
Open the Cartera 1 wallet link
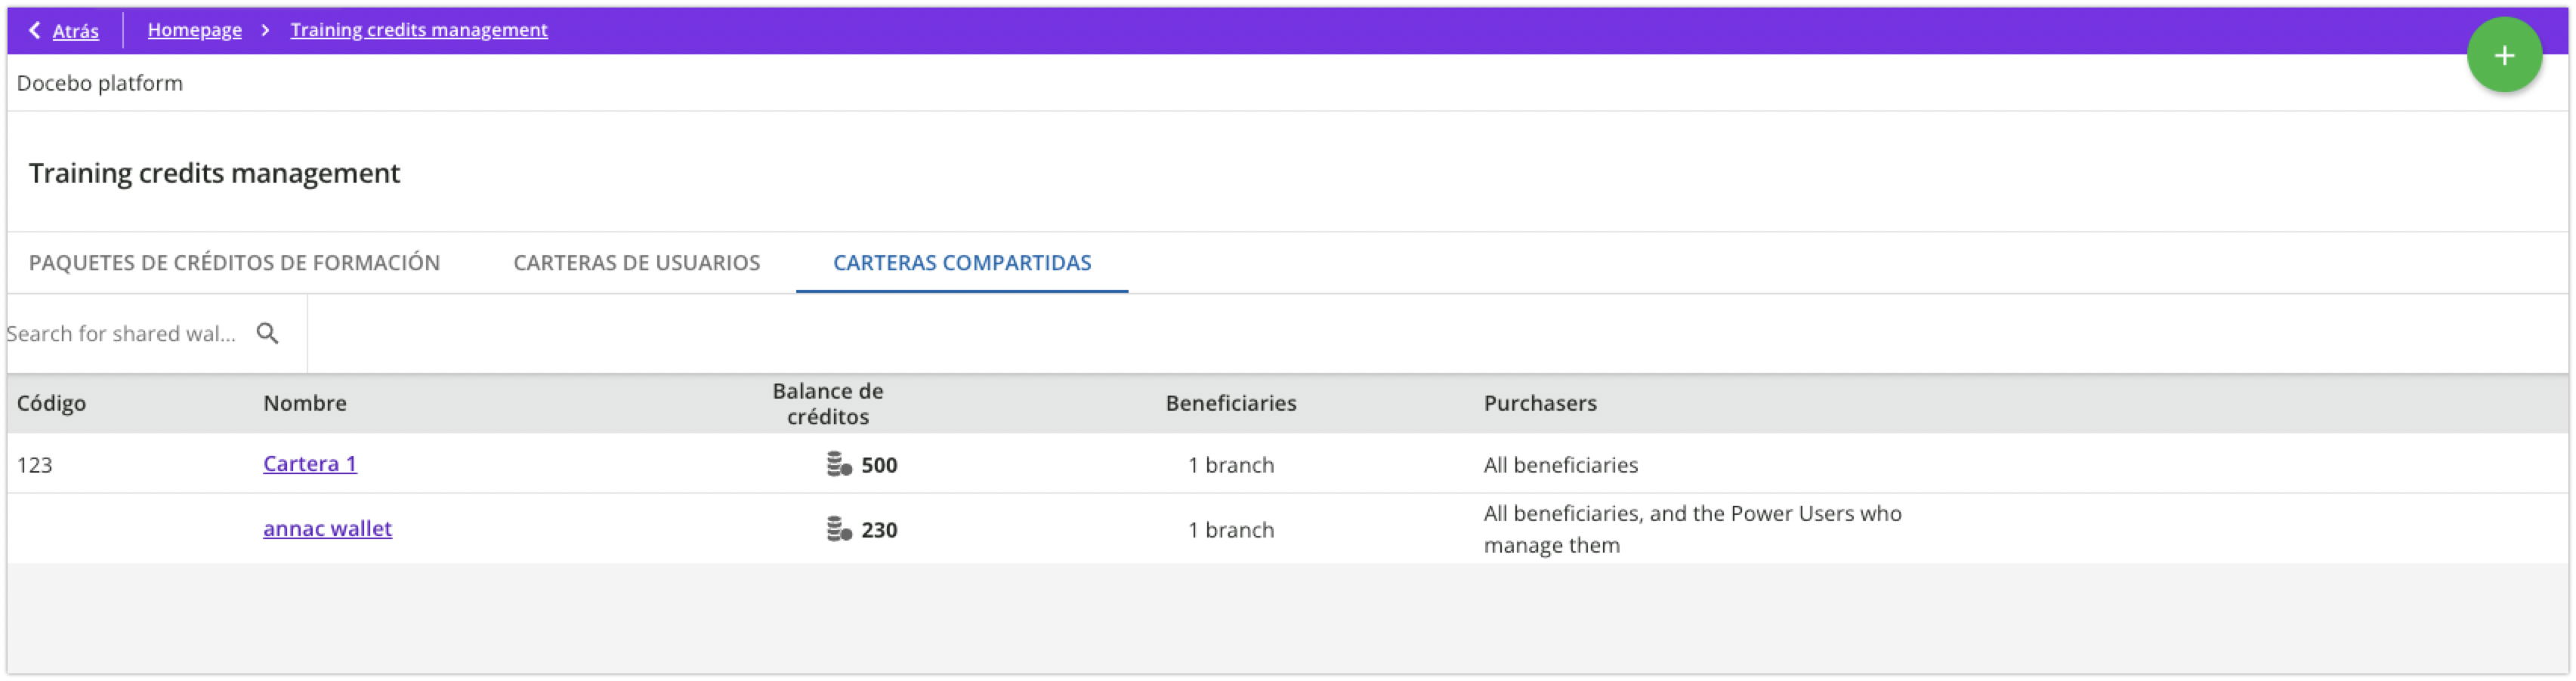(x=309, y=464)
